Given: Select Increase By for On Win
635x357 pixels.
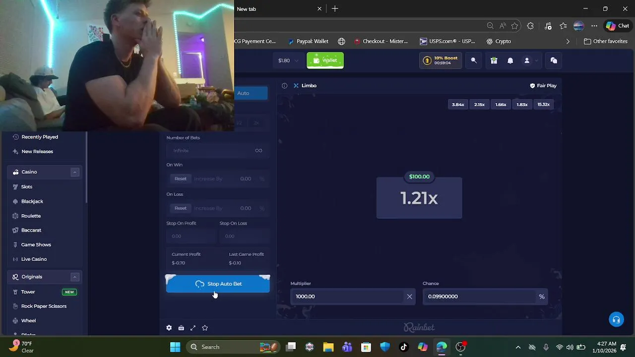Looking at the screenshot, I should click(x=208, y=178).
